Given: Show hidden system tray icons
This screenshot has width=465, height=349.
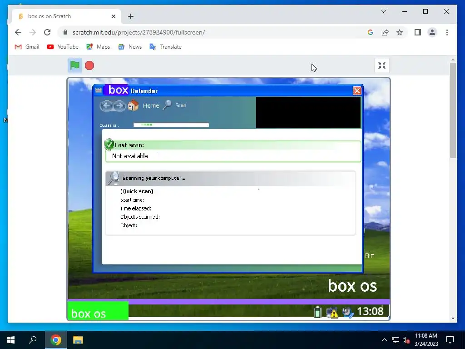Looking at the screenshot, I should point(384,340).
